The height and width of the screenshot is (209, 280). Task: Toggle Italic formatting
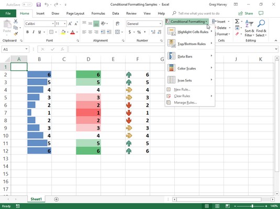[33, 32]
